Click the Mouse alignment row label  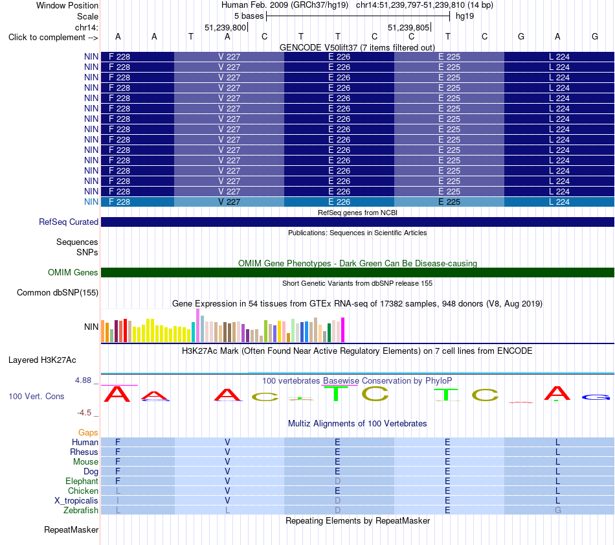pyautogui.click(x=85, y=462)
